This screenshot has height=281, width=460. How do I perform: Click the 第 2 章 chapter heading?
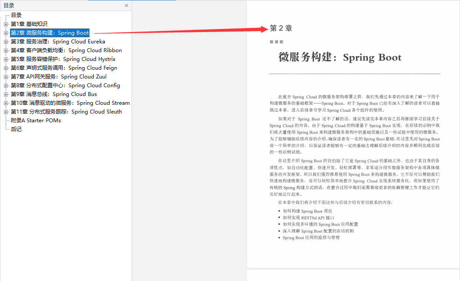[x=281, y=28]
